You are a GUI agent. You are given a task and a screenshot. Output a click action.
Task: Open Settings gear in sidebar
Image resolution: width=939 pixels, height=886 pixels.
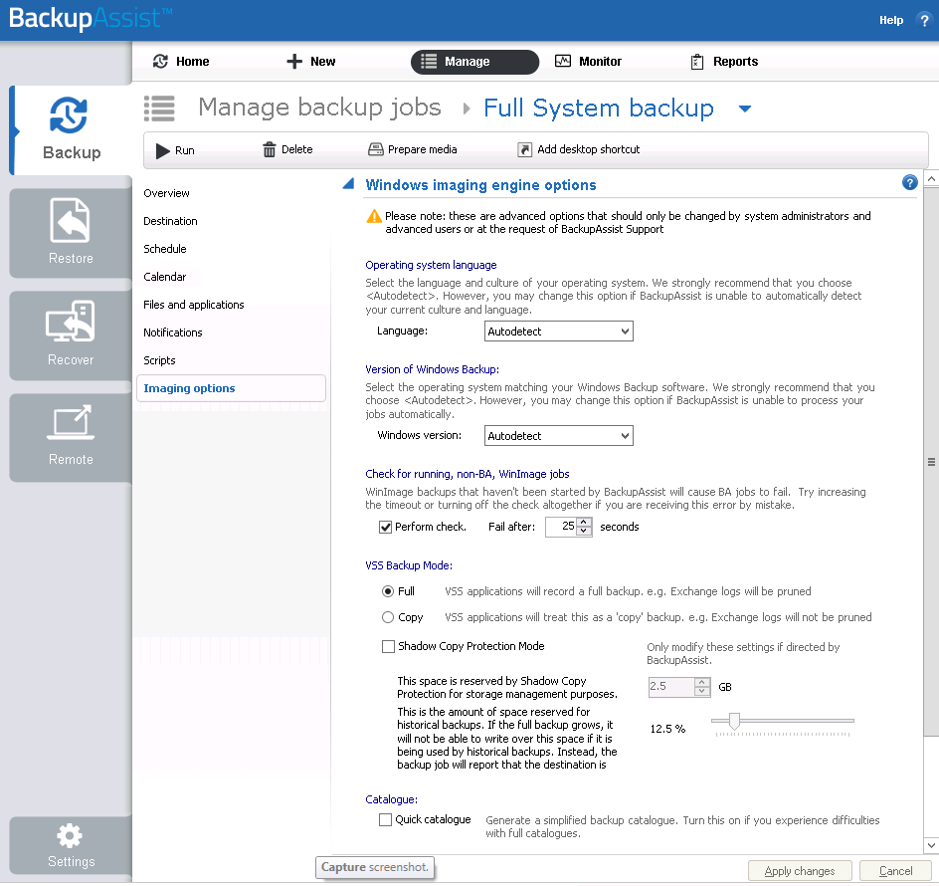coord(71,846)
